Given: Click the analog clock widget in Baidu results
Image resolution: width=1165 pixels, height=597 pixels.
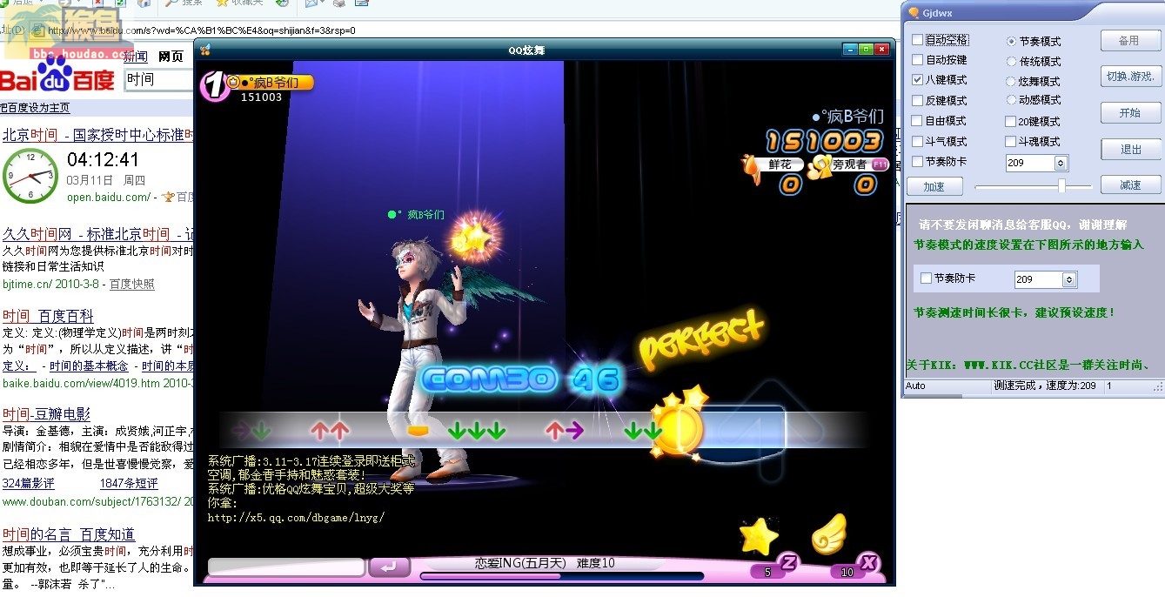Looking at the screenshot, I should [x=30, y=175].
